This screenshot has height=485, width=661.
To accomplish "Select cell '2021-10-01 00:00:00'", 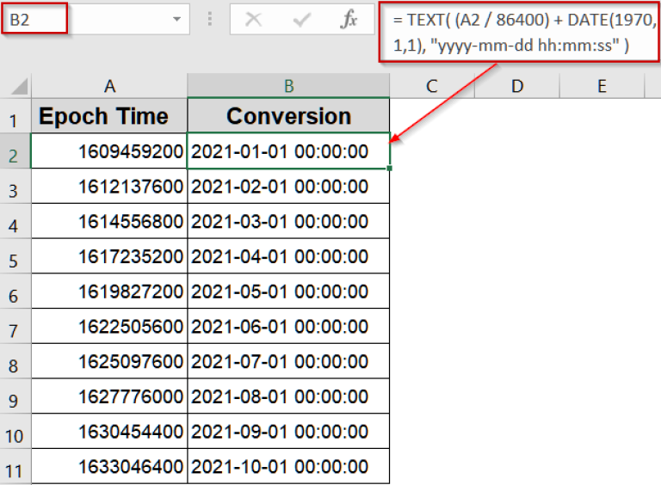I will pyautogui.click(x=289, y=466).
